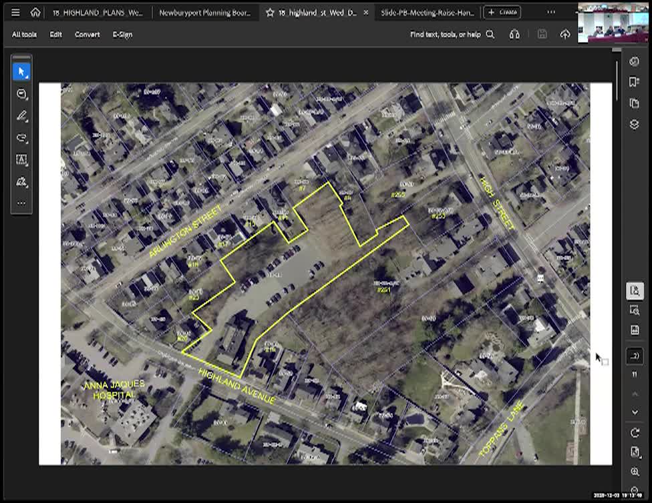This screenshot has height=503, width=652.
Task: Open the Acrobat hamburger menu
Action: click(15, 11)
